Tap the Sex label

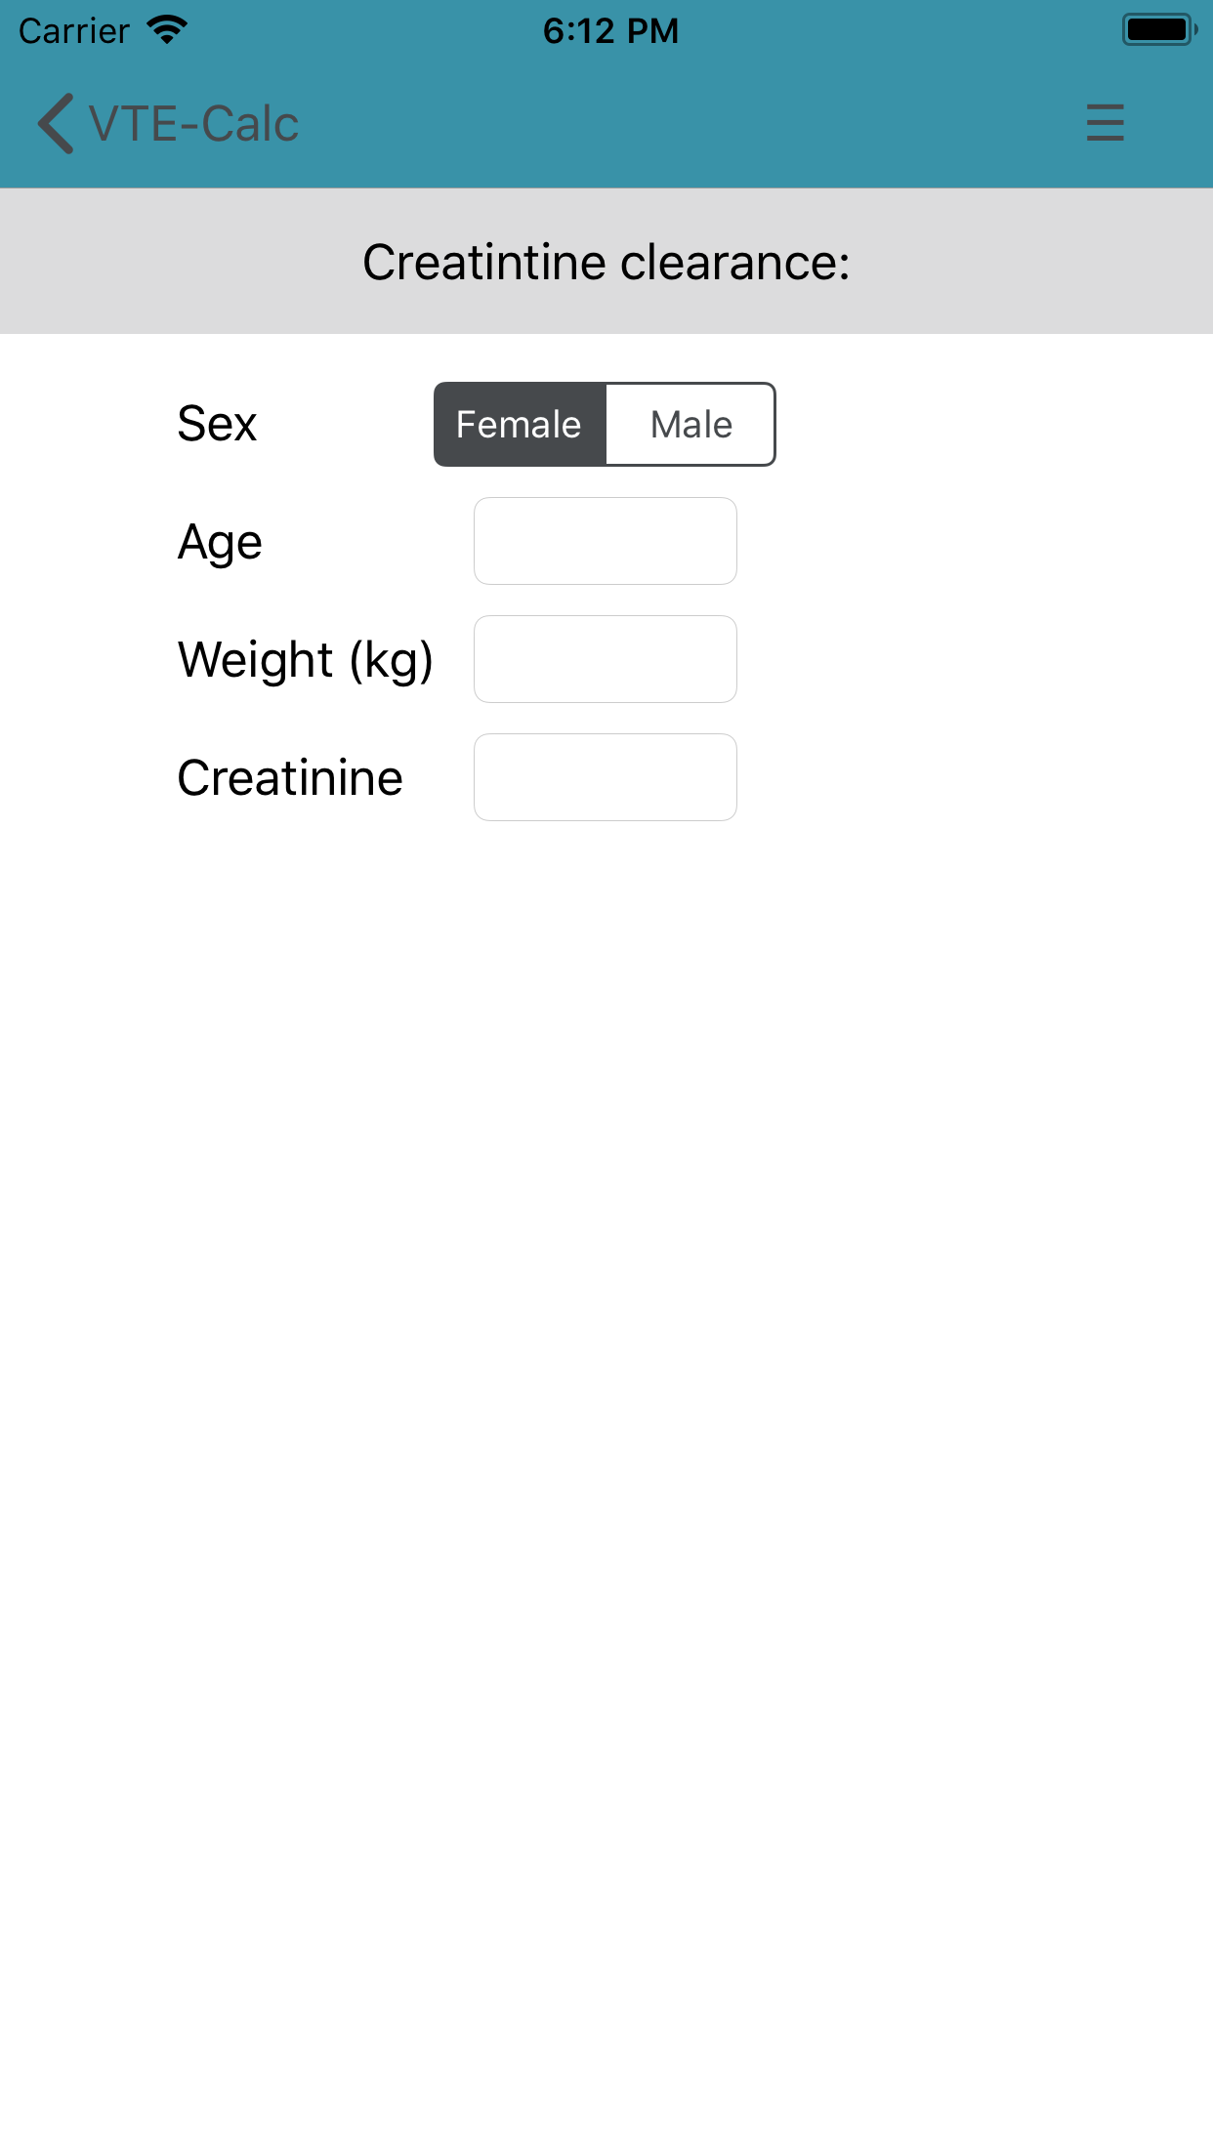(217, 424)
